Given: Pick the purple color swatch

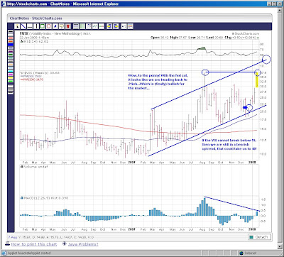Looking at the screenshot, I should click(11, 51).
